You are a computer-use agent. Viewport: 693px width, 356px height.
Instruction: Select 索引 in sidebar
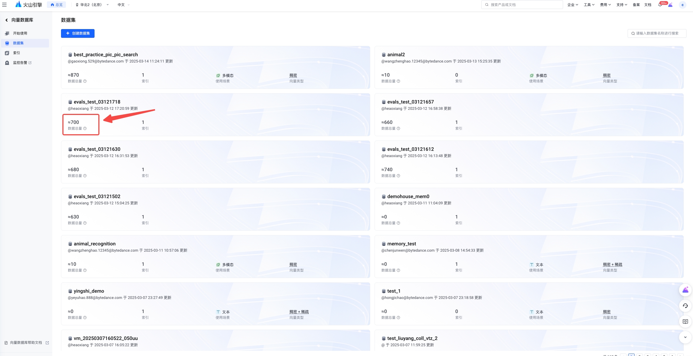click(25, 53)
